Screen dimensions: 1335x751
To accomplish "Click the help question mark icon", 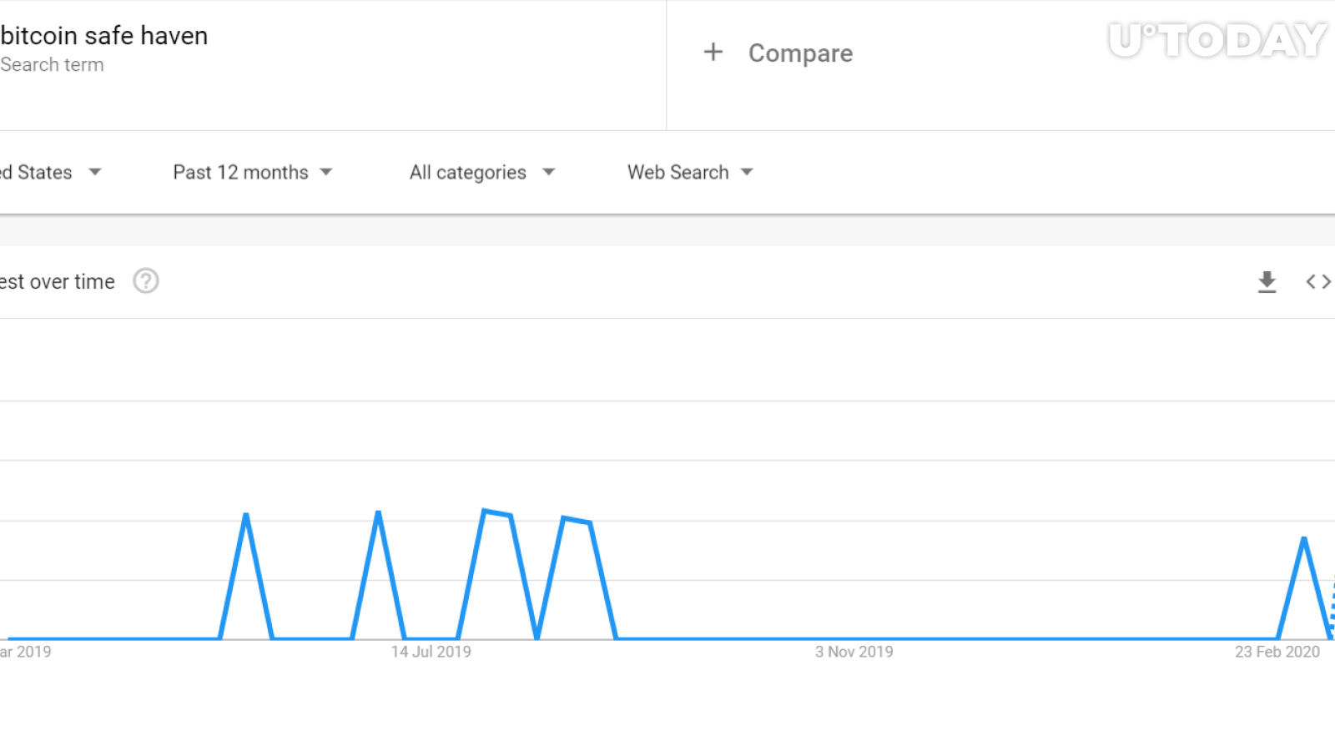I will (x=146, y=281).
